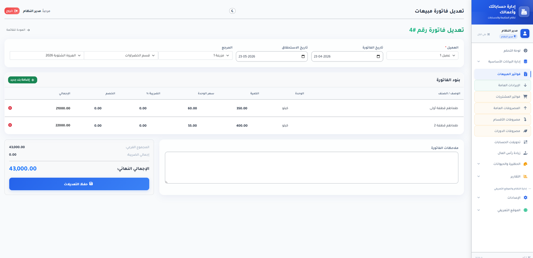Open فواتير المبيعات menu item
Screen dimensions: 533x258
pos(502,74)
